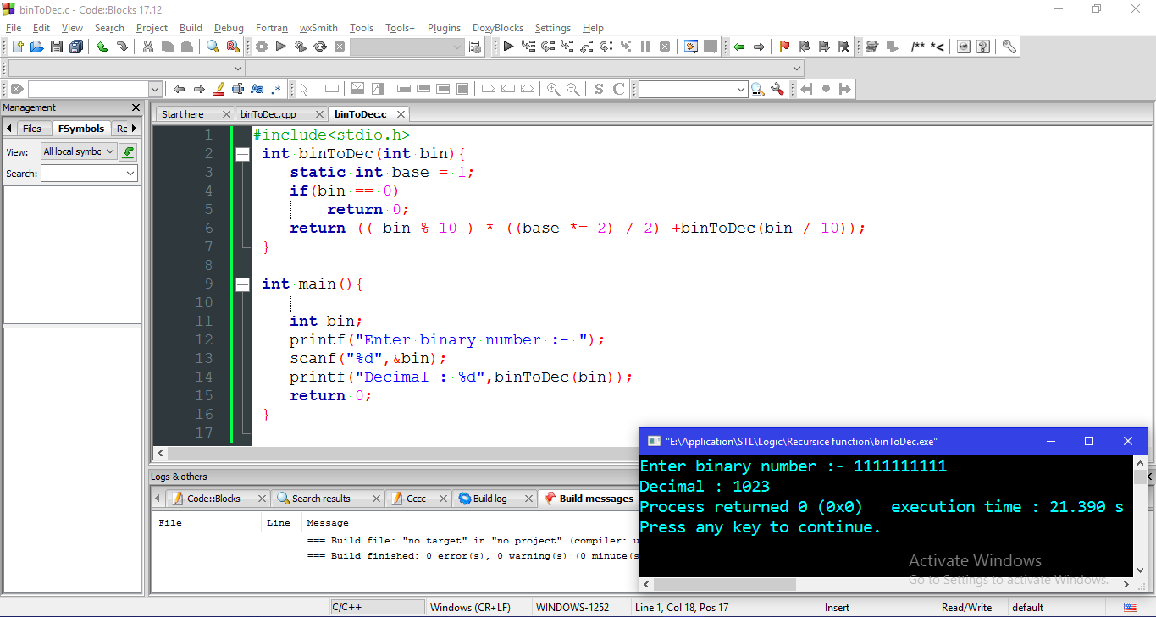Abort the build with the red X icon
The image size is (1156, 617).
[x=340, y=47]
